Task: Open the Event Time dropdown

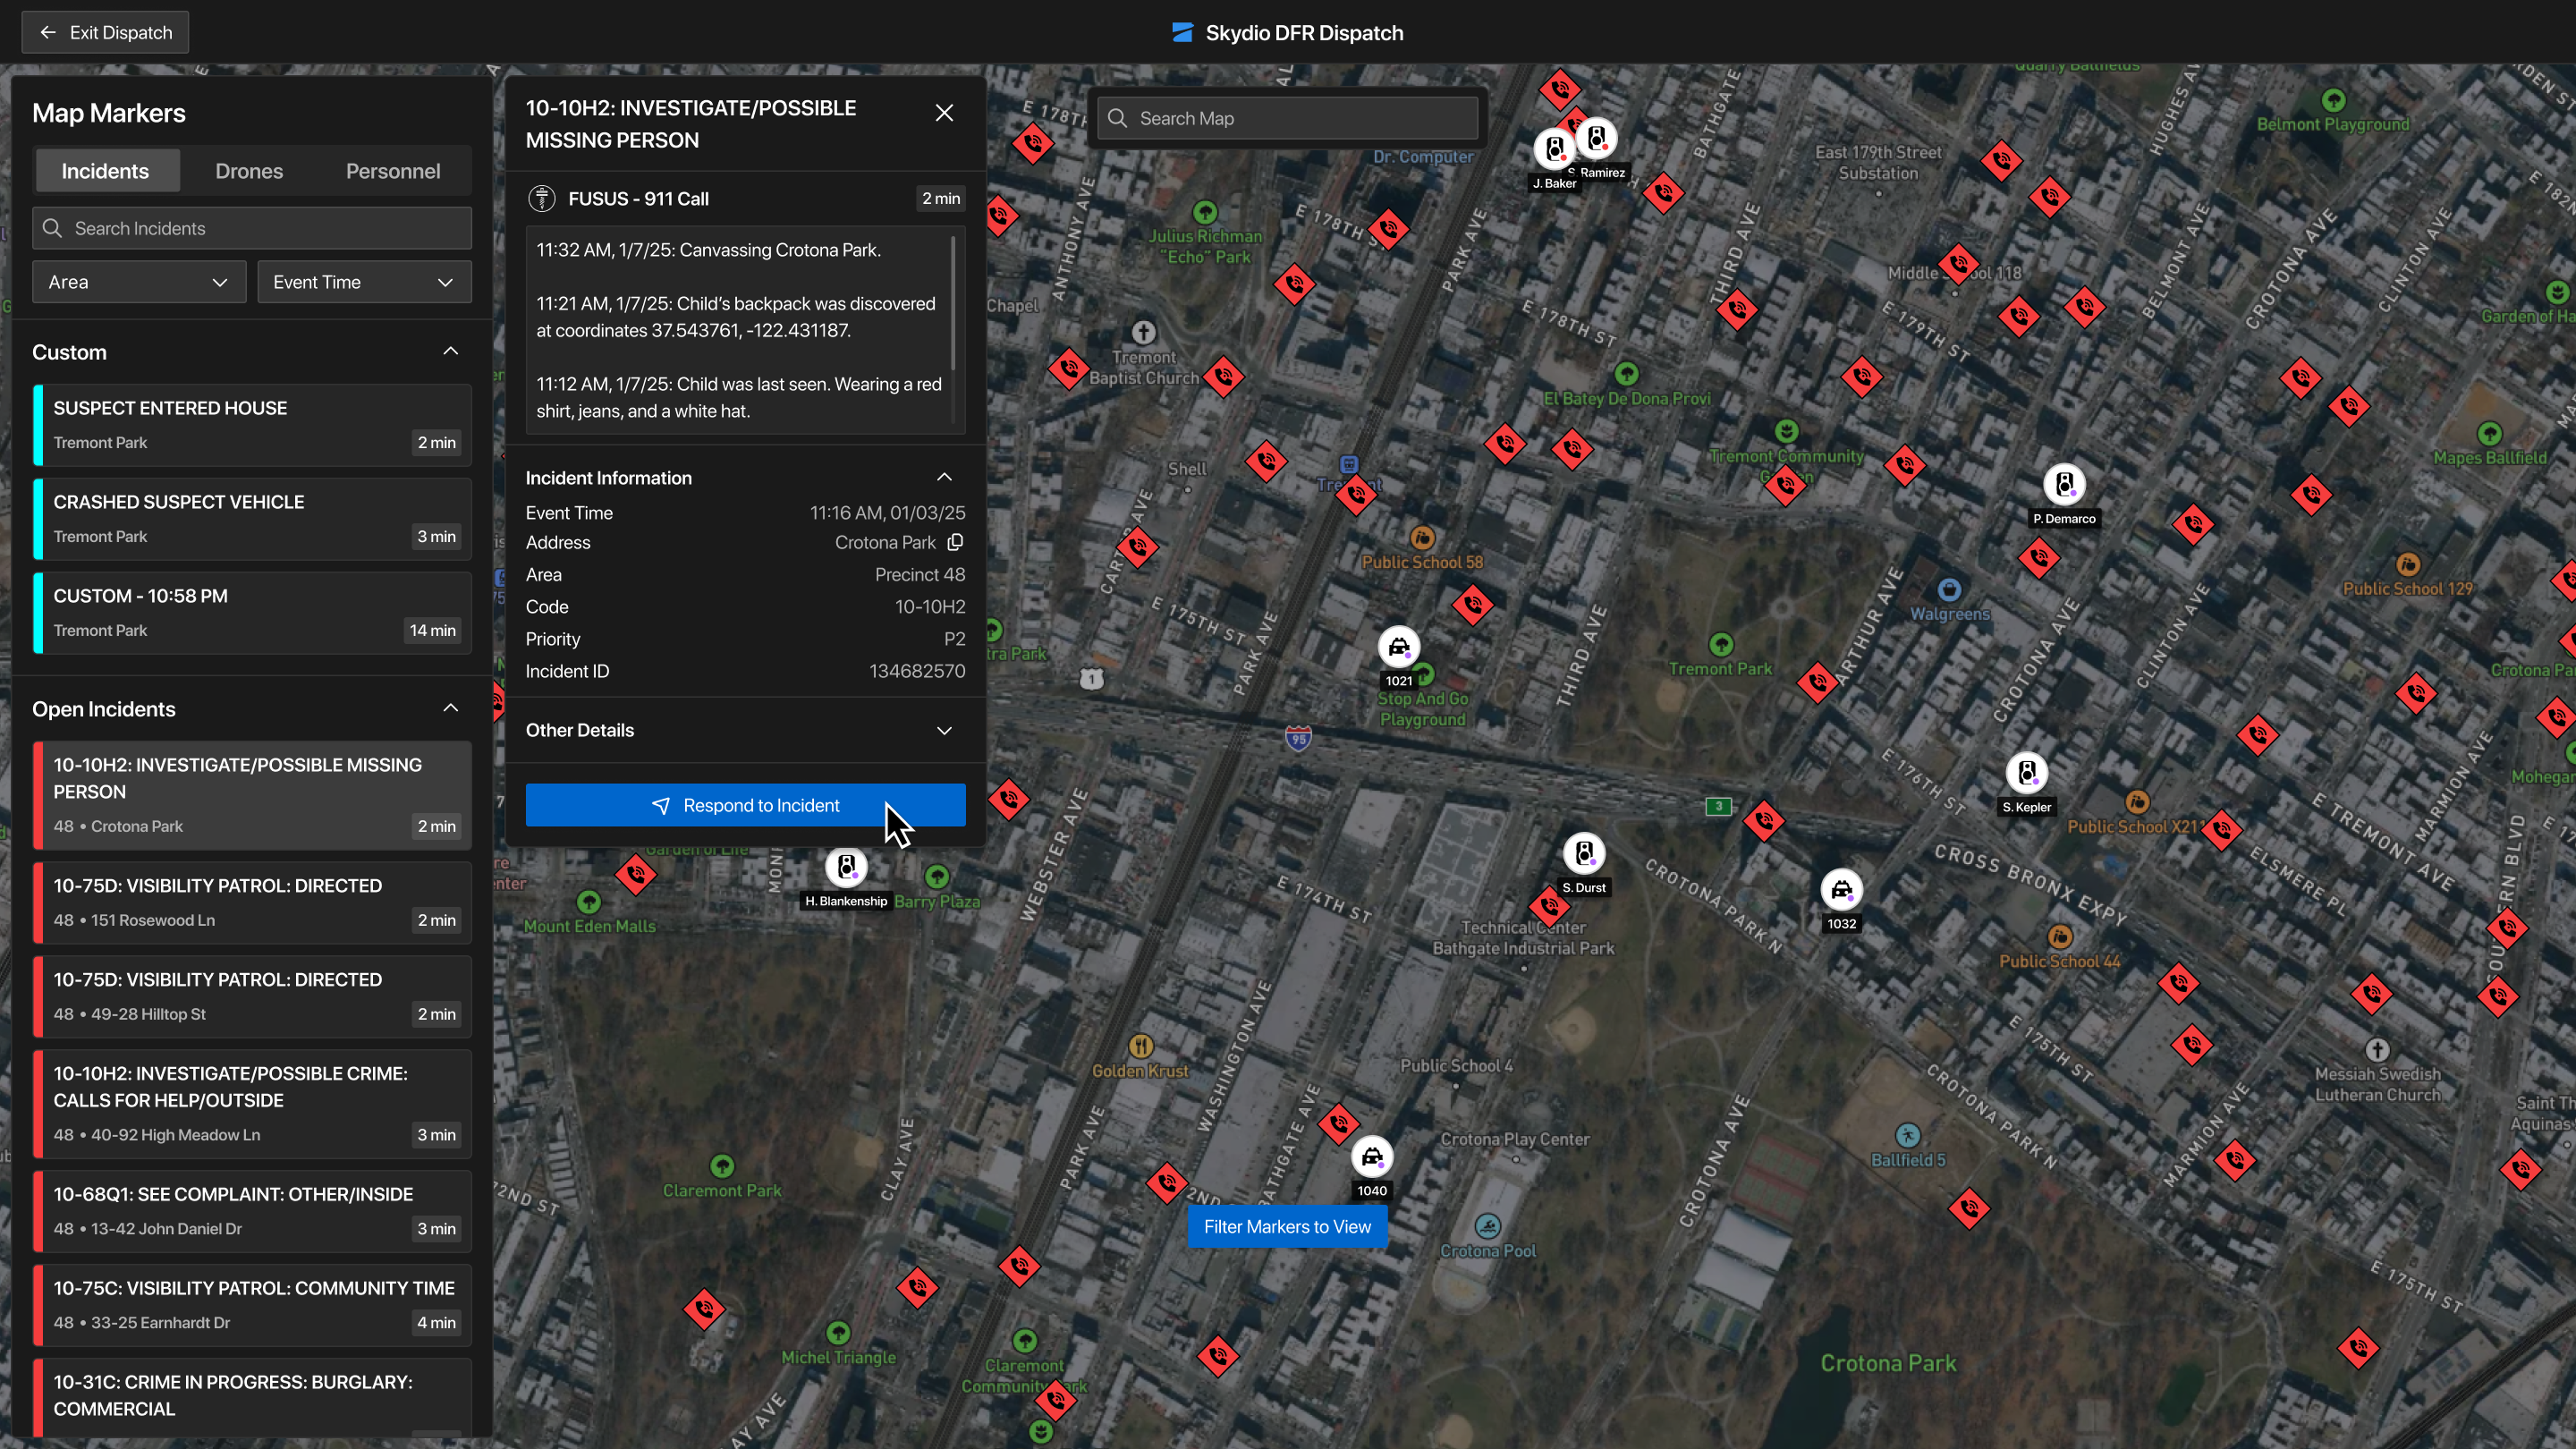Action: (364, 282)
